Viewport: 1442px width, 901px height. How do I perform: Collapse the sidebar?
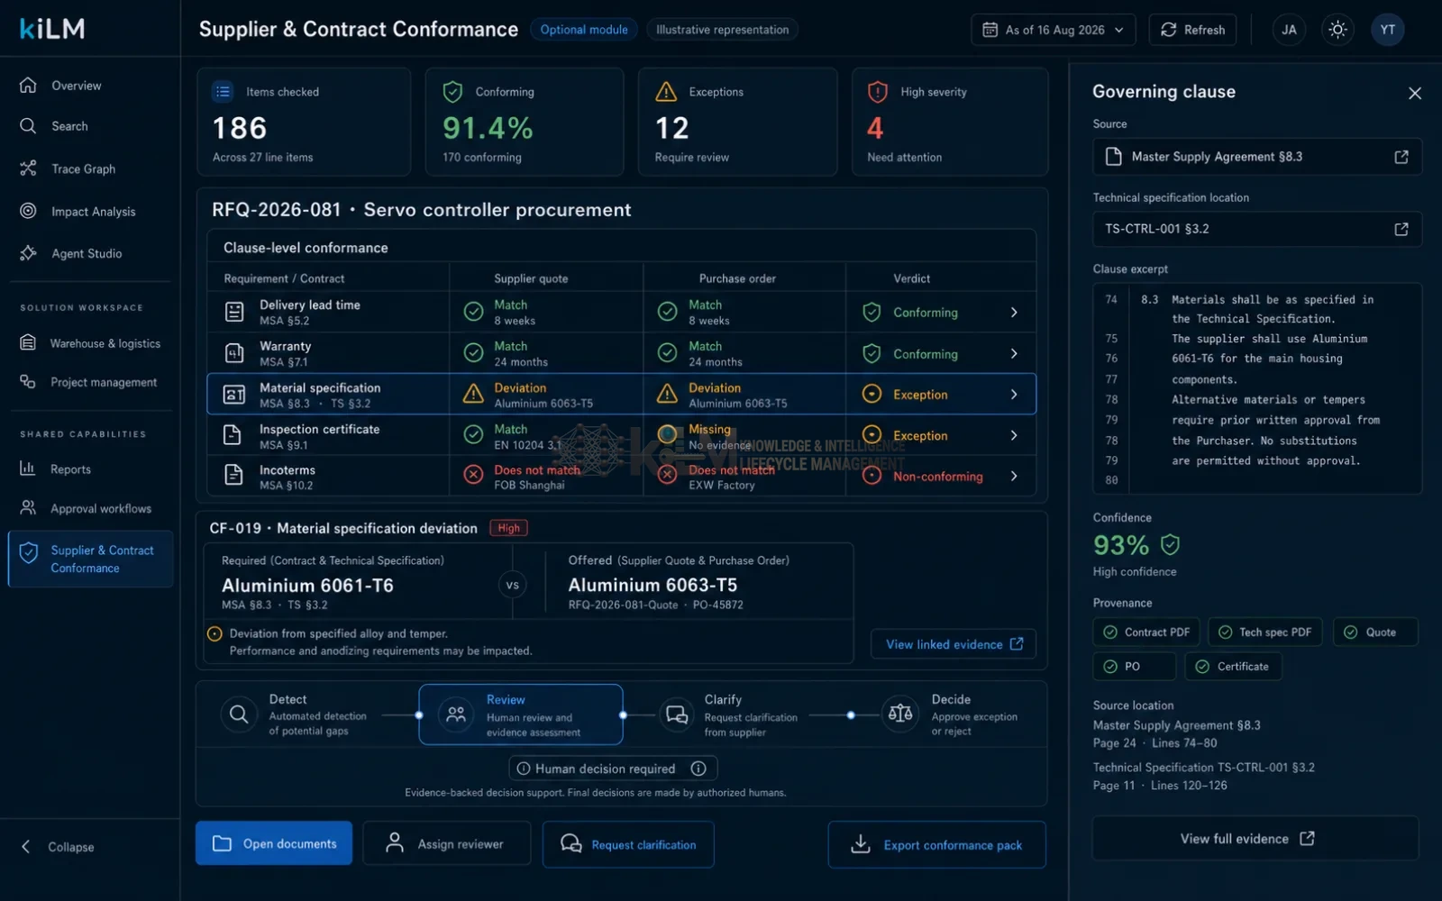pos(59,847)
